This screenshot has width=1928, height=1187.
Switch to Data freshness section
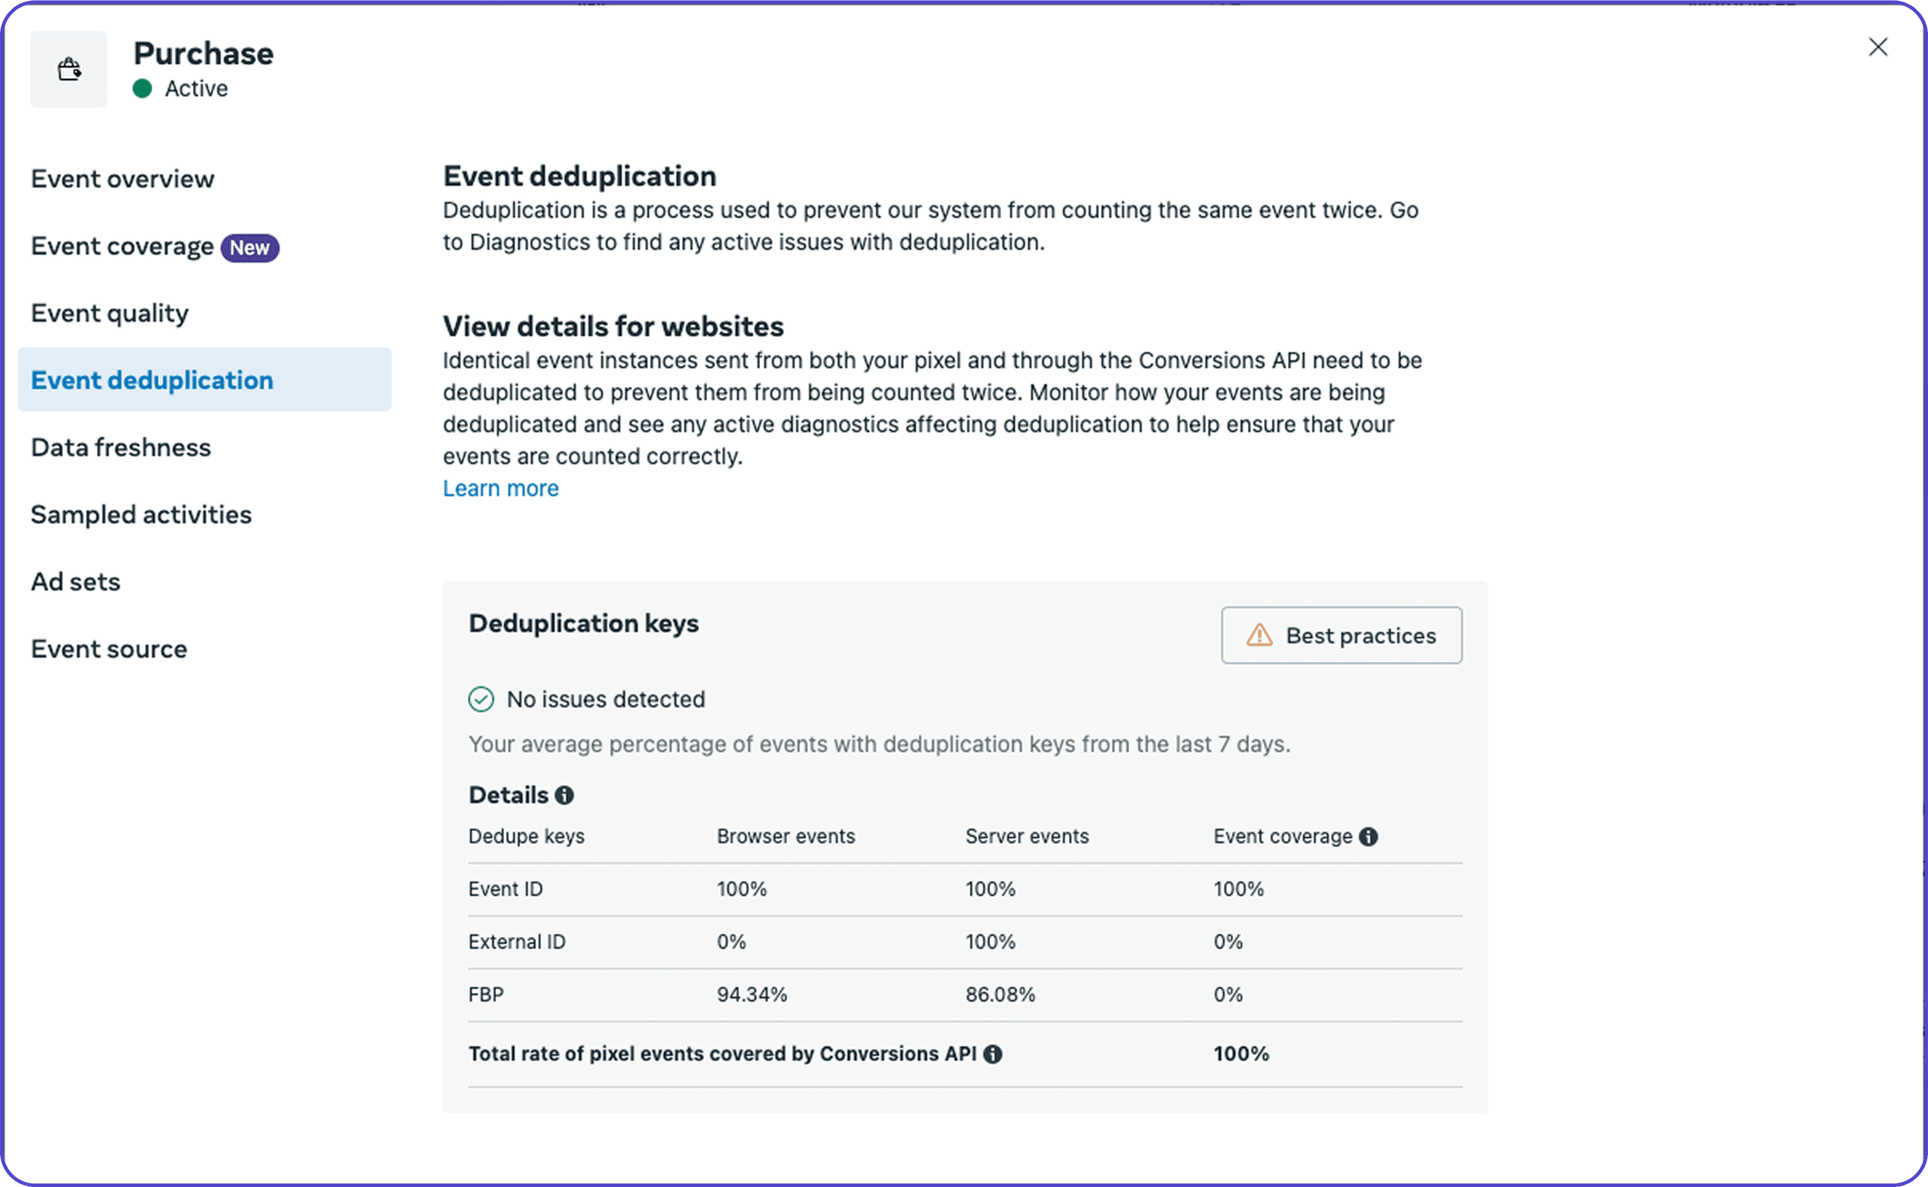coord(121,448)
